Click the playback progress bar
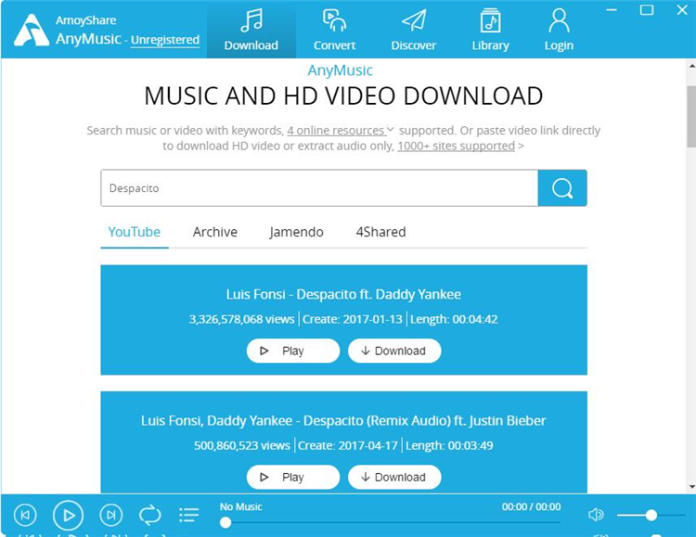Screen dimensions: 696x537 [x=391, y=523]
